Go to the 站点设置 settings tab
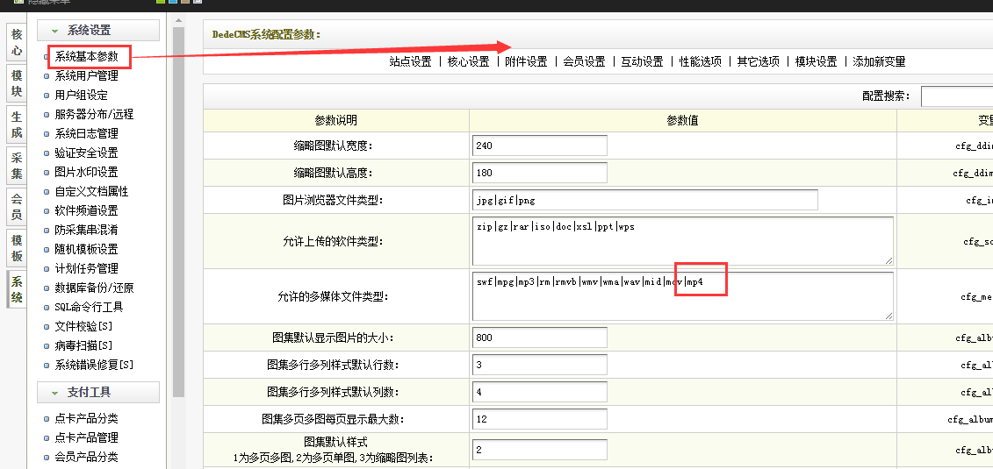 (410, 61)
